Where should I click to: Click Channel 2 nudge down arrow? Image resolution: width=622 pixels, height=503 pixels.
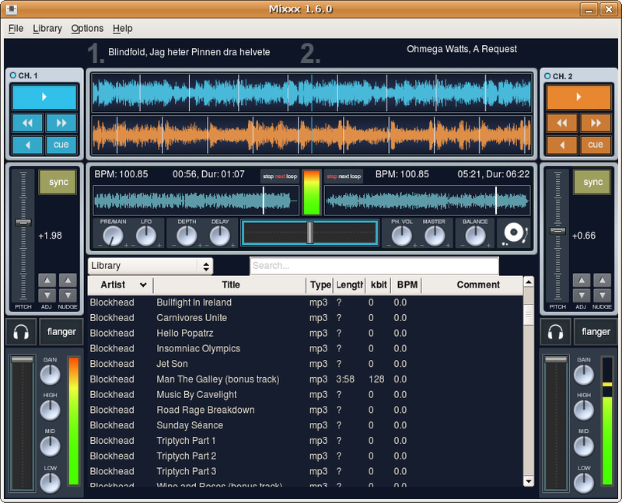[602, 295]
